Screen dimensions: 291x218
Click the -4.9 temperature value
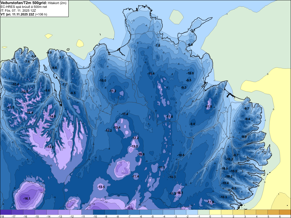(49, 52)
